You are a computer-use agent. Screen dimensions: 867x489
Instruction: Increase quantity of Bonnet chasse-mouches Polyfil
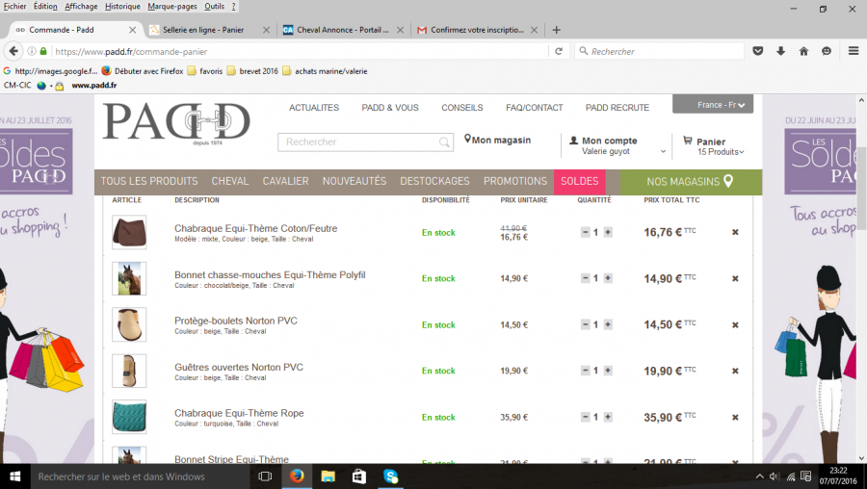608,278
